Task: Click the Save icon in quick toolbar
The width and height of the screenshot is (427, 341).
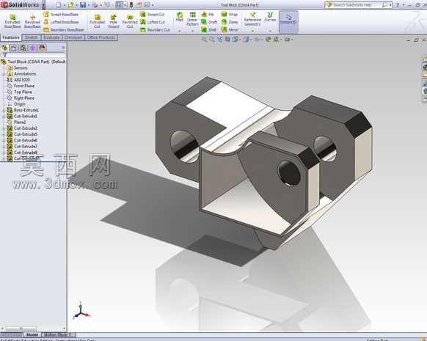Action: tap(83, 4)
